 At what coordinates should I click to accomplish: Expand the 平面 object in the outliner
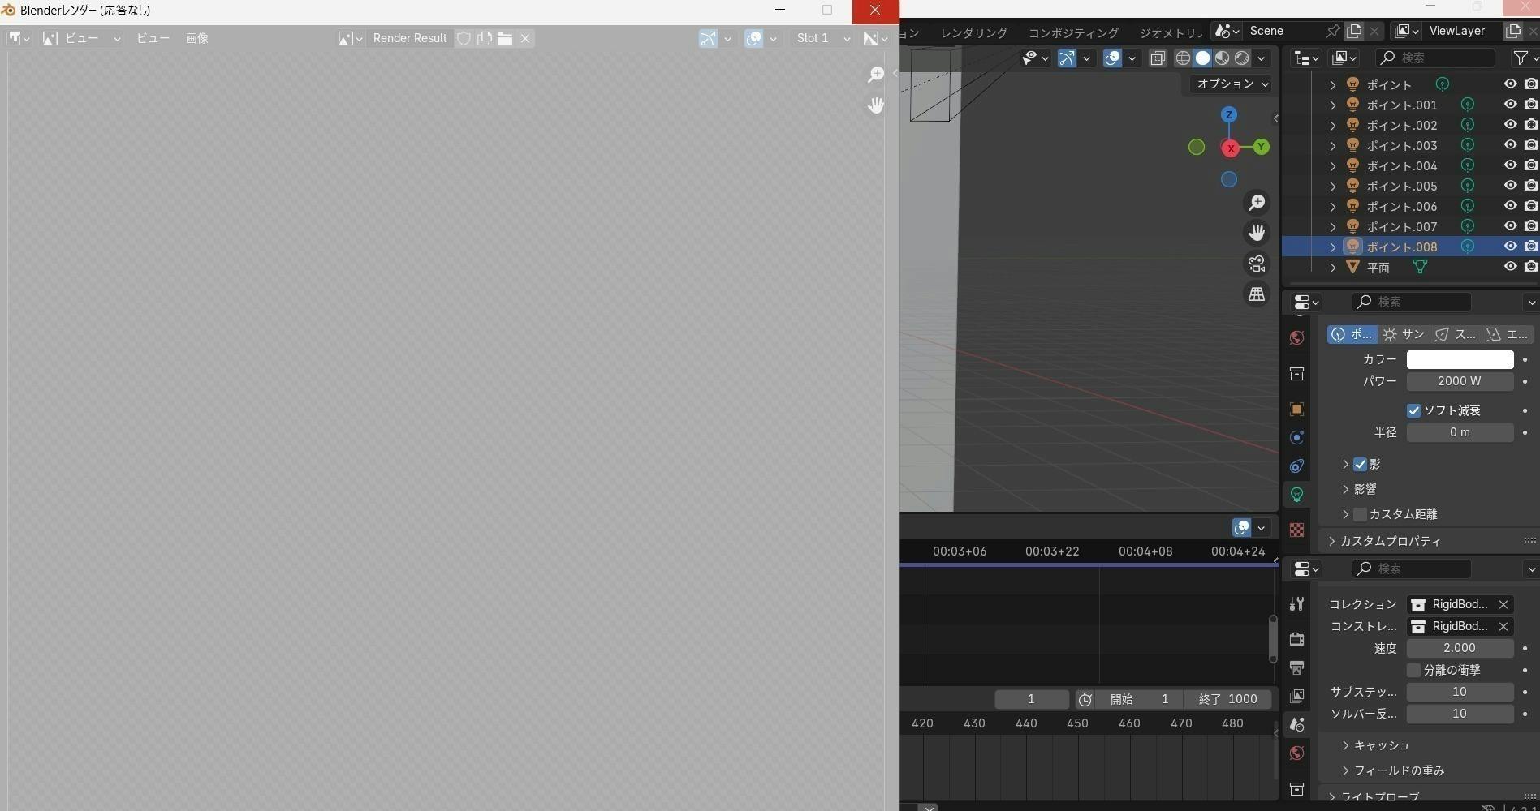click(x=1332, y=268)
